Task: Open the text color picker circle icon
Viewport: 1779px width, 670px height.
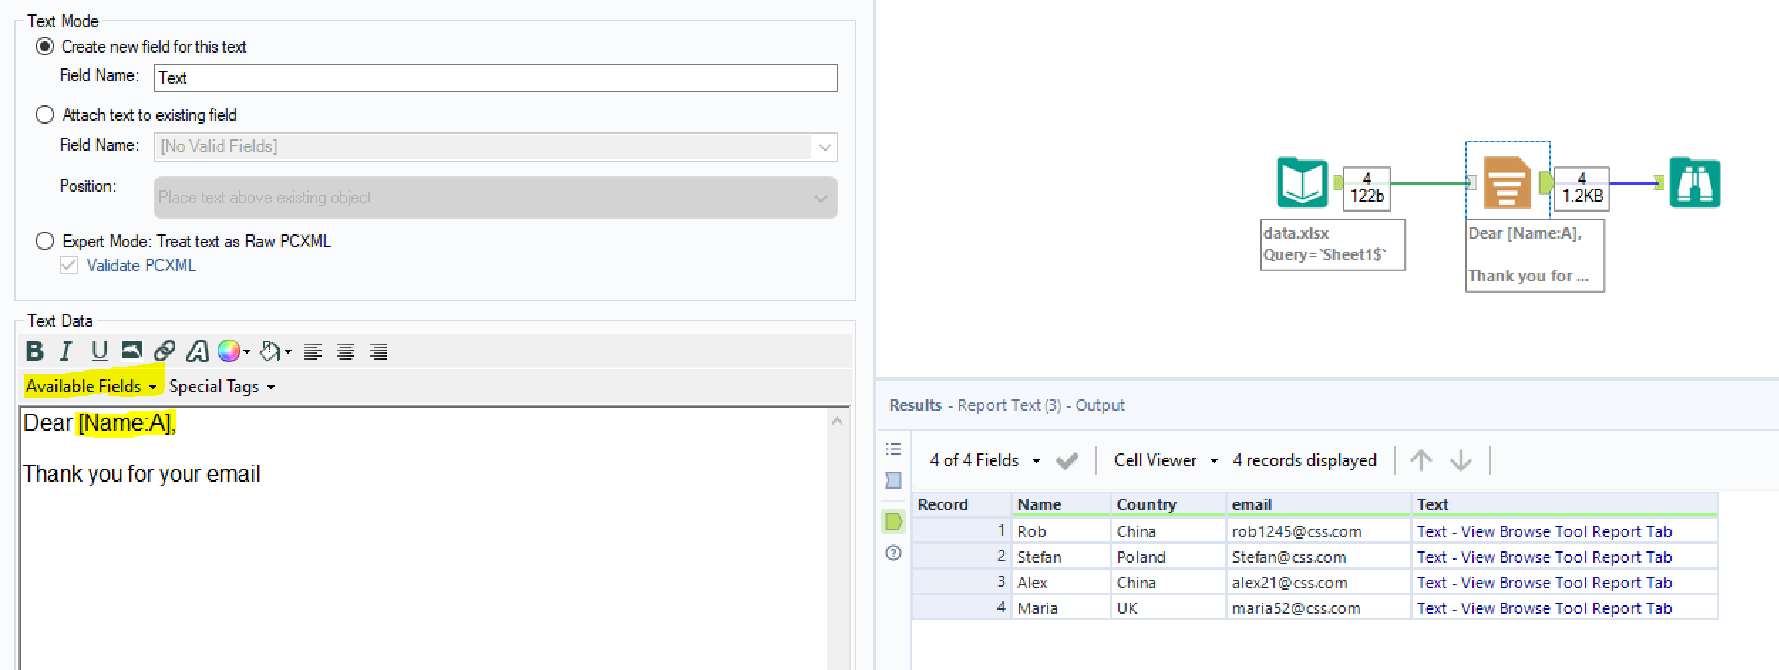Action: (229, 350)
